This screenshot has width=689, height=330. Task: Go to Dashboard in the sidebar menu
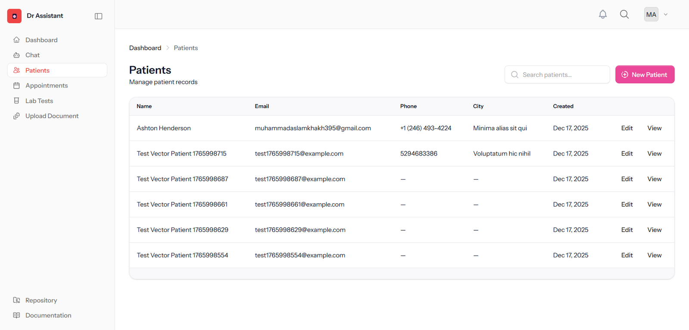point(57,40)
